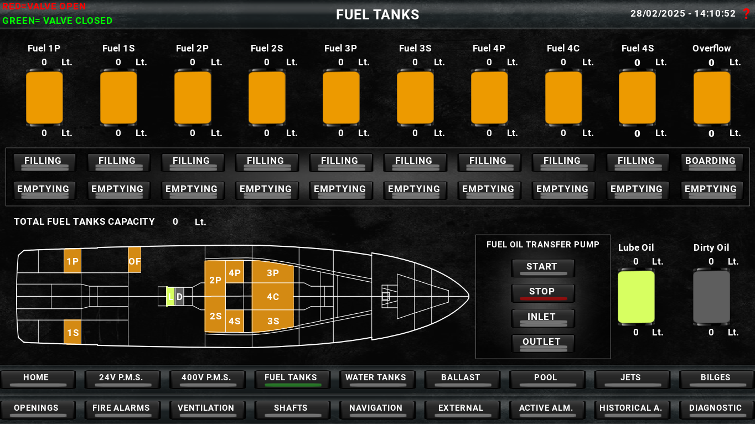Viewport: 755px width, 424px height.
Task: Select tank 4S on ship diagram
Action: (235, 321)
